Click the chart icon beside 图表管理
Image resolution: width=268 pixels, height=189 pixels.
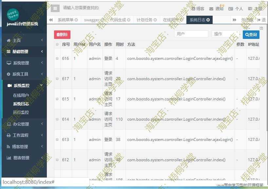[9, 158]
